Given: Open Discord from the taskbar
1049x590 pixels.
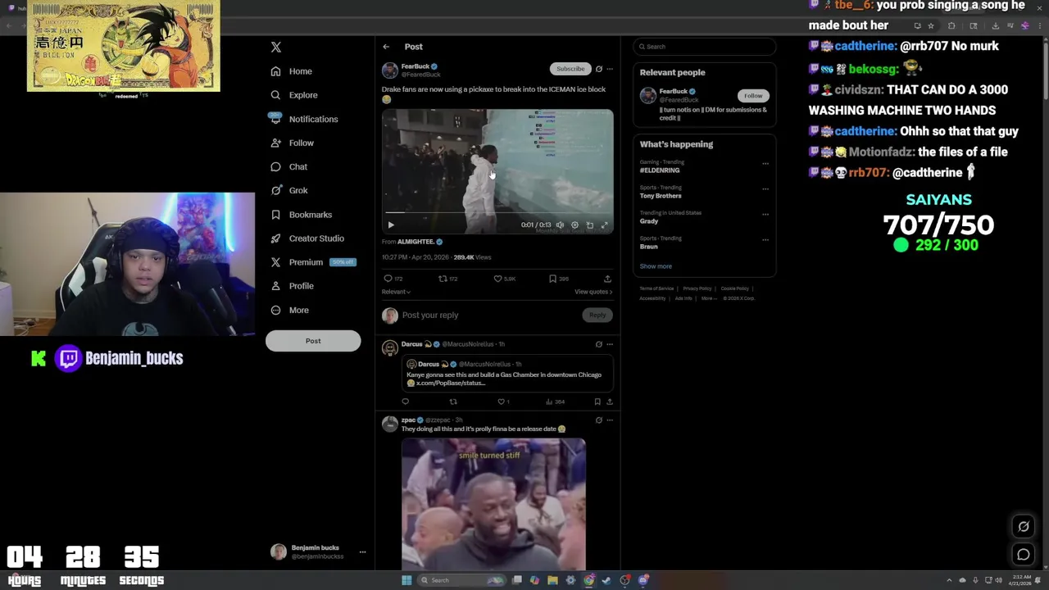Looking at the screenshot, I should [644, 580].
